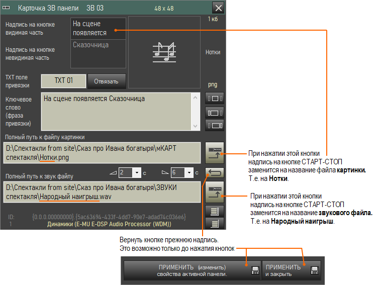The width and height of the screenshot is (377, 285).
Task: Click the upper list icon below sound button
Action: (x=215, y=212)
